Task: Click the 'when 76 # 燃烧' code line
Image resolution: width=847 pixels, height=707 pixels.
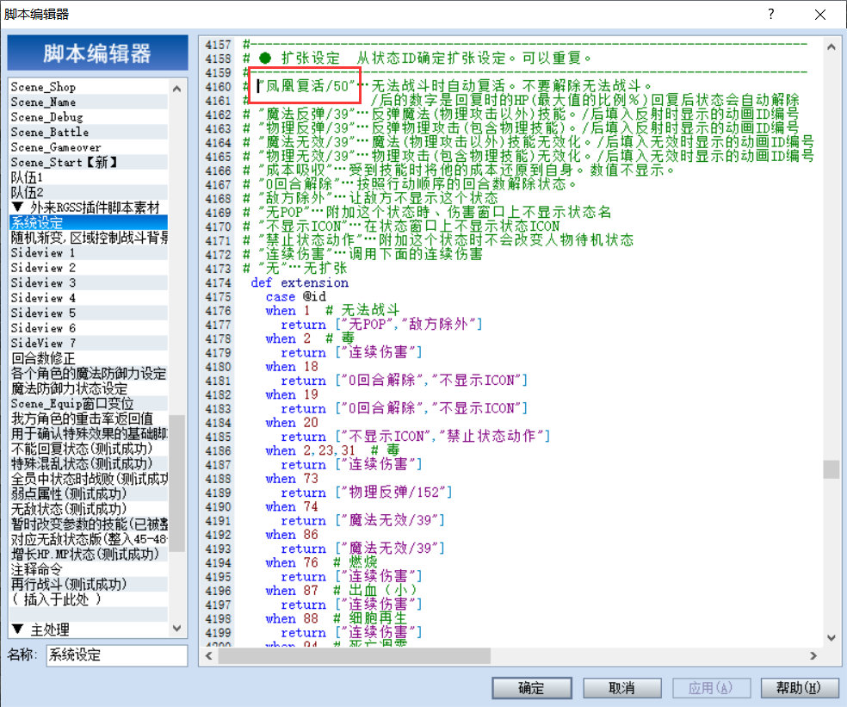Action: click(321, 562)
